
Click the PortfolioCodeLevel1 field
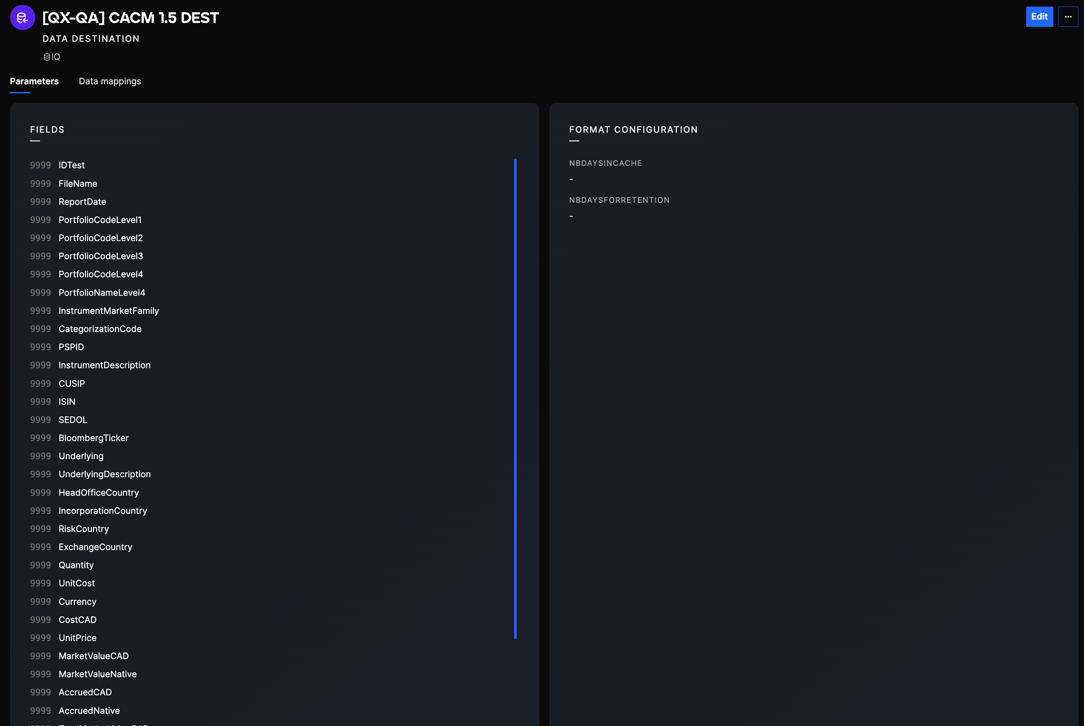(100, 220)
